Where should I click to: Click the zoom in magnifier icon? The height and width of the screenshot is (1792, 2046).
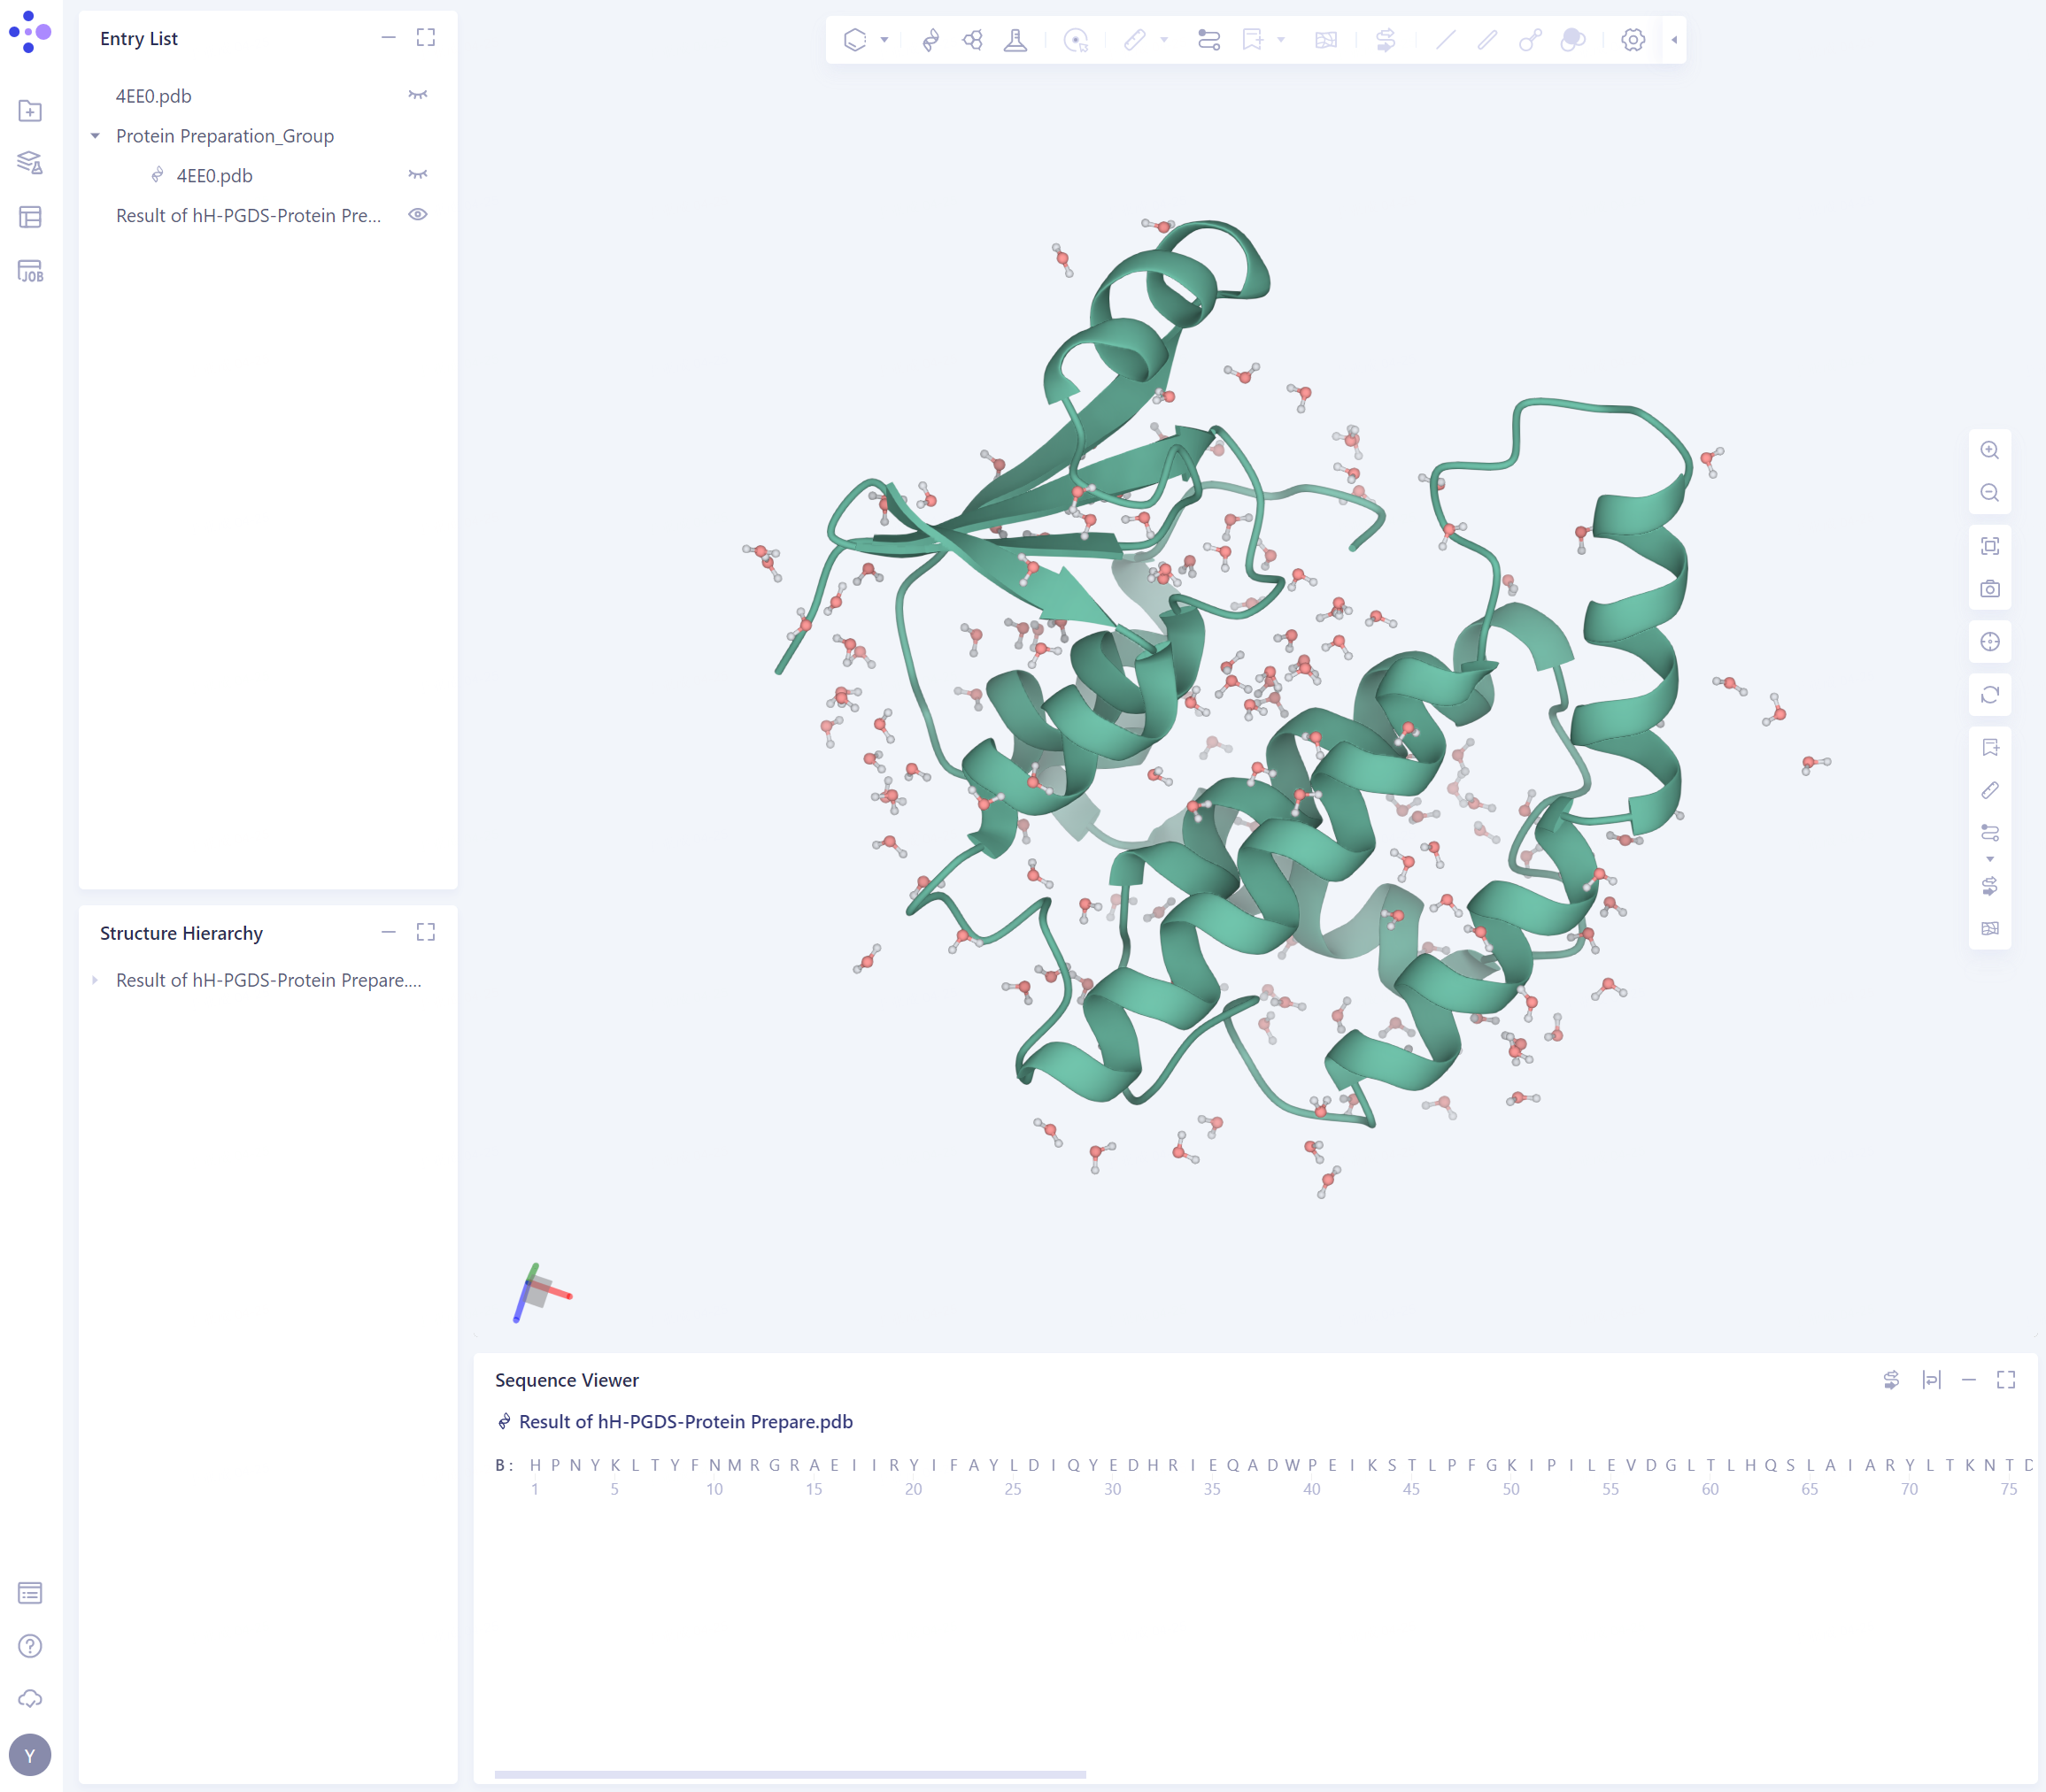(x=1989, y=450)
